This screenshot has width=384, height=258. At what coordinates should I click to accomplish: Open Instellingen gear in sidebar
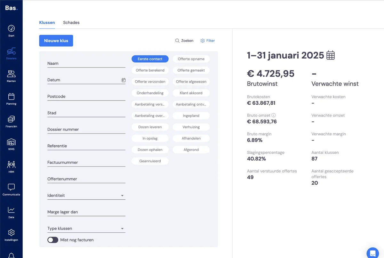11,232
